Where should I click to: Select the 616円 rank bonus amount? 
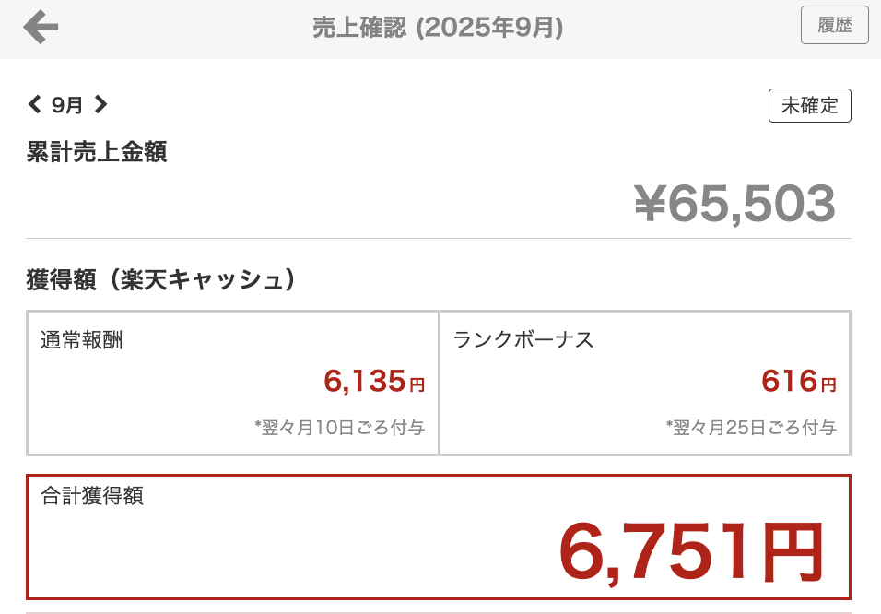(x=798, y=380)
